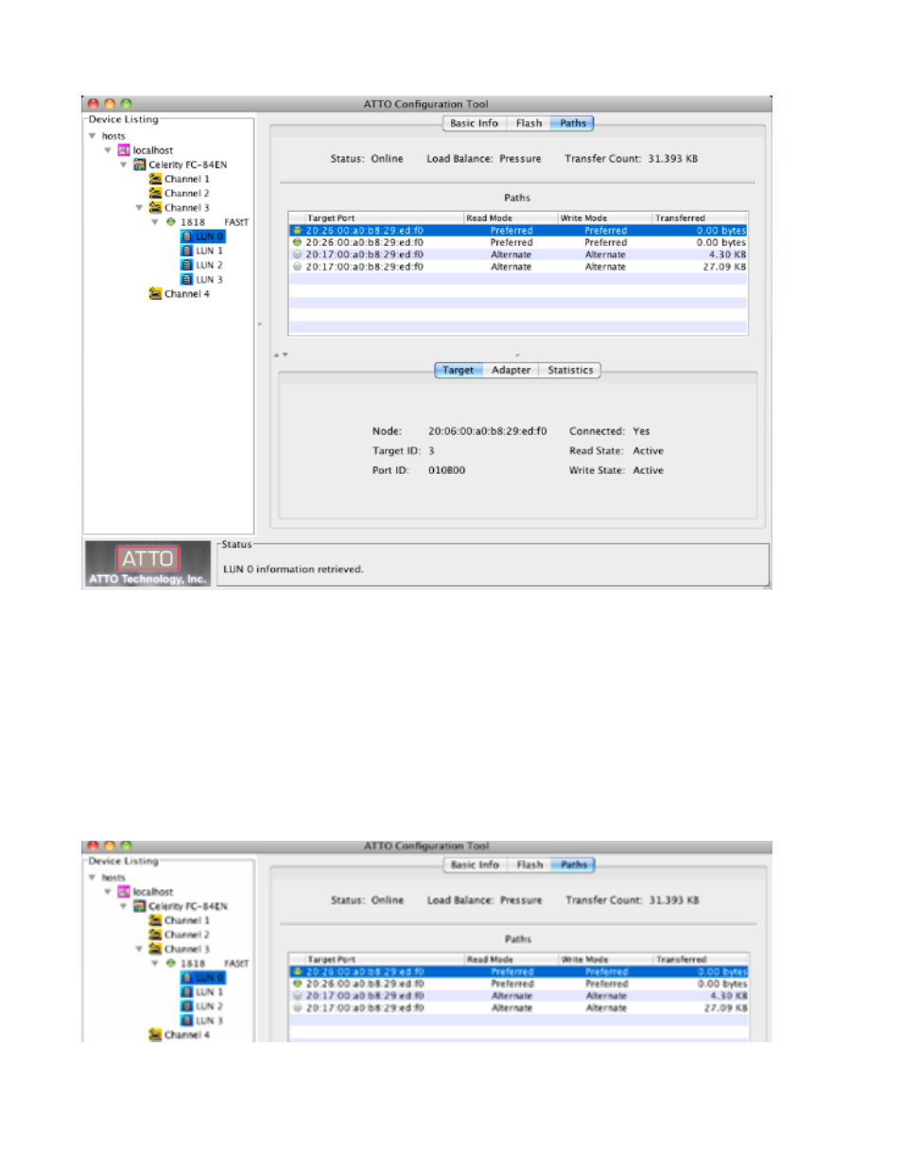Click 'LUN 0 information retrieved.' status message
This screenshot has width=902, height=1168.
pyautogui.click(x=293, y=569)
